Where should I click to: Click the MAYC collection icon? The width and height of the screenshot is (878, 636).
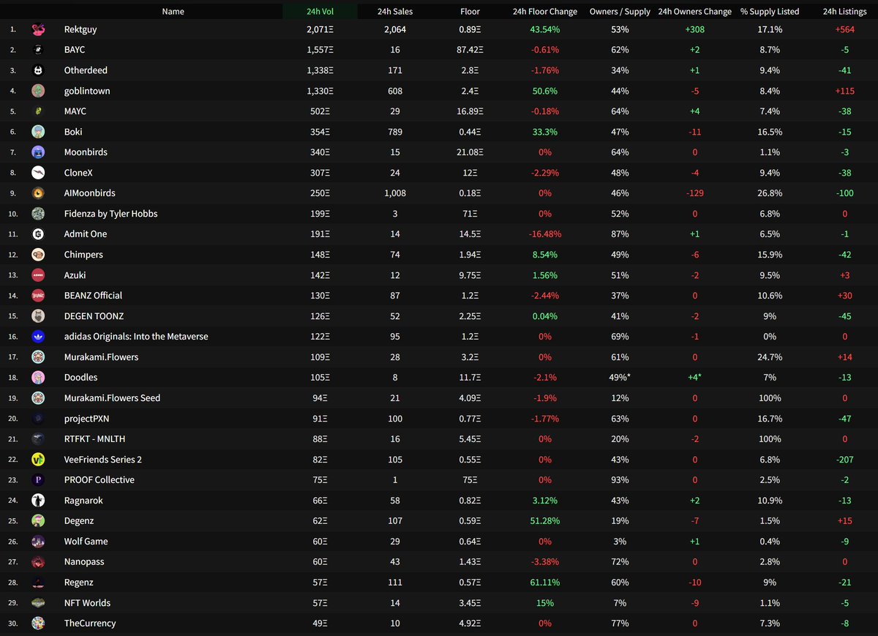pos(38,111)
